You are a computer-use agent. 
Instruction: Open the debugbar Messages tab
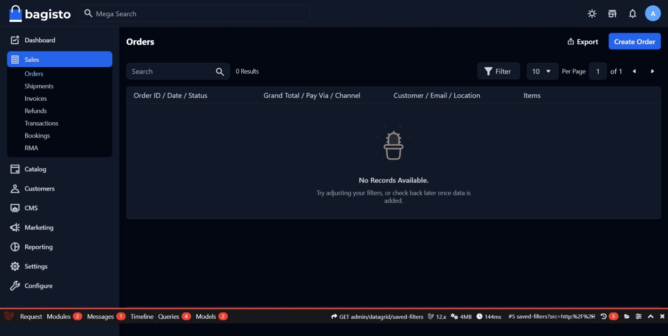click(x=106, y=316)
